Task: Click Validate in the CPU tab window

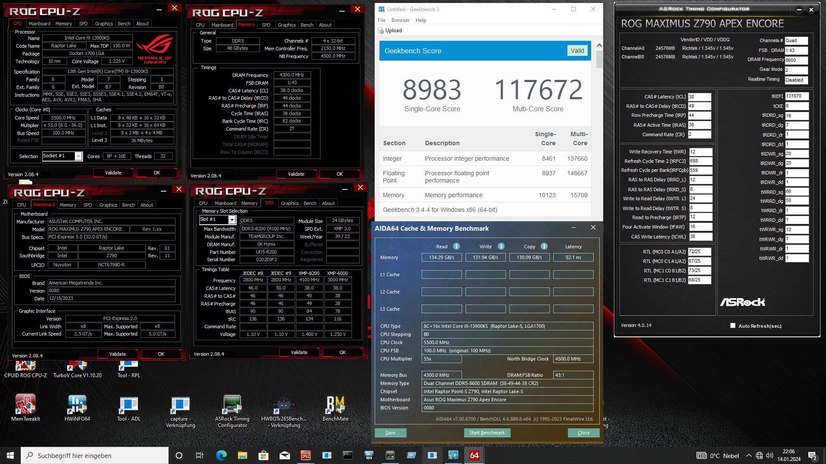Action: click(113, 173)
